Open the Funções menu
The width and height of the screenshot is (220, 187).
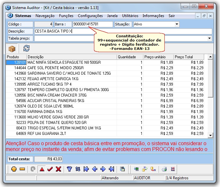66,15
